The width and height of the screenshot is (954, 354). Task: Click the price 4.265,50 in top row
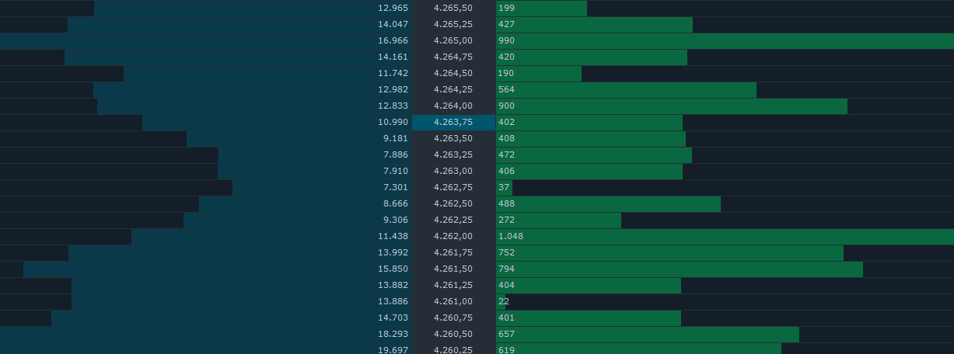453,8
